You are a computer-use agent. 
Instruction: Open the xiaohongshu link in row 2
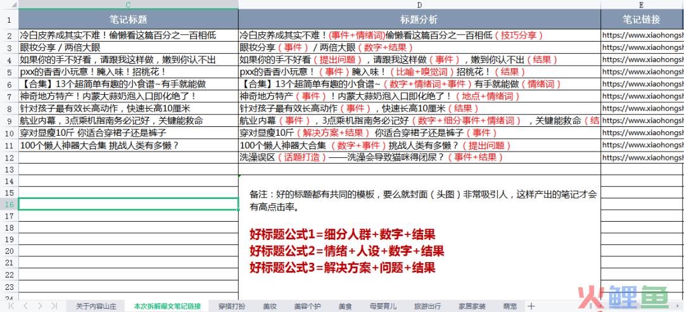[642, 35]
